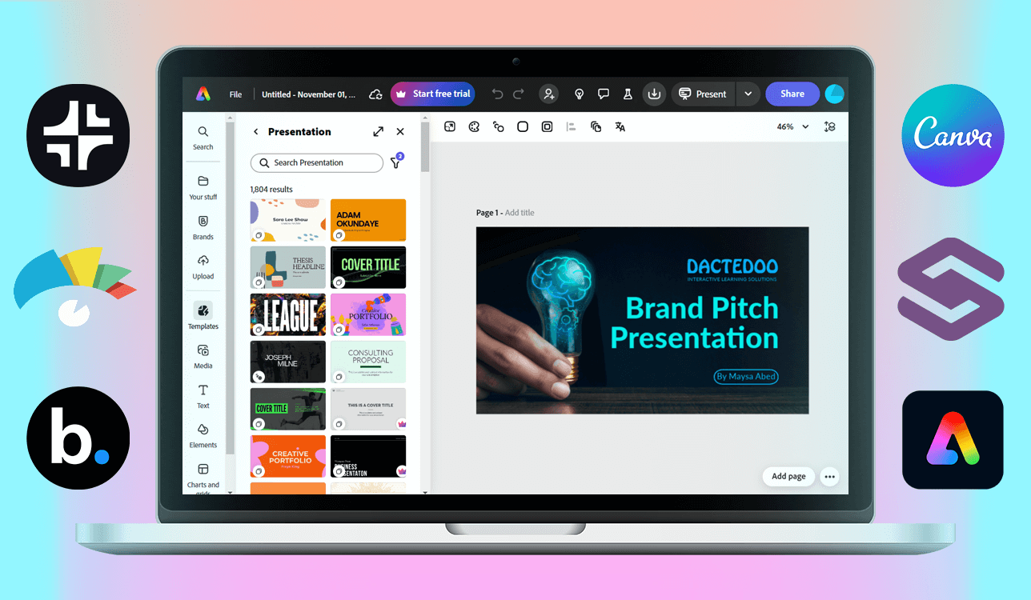Open the invite people icon

click(549, 94)
